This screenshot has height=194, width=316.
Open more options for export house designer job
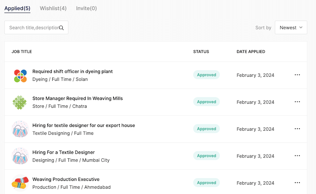[x=297, y=129]
